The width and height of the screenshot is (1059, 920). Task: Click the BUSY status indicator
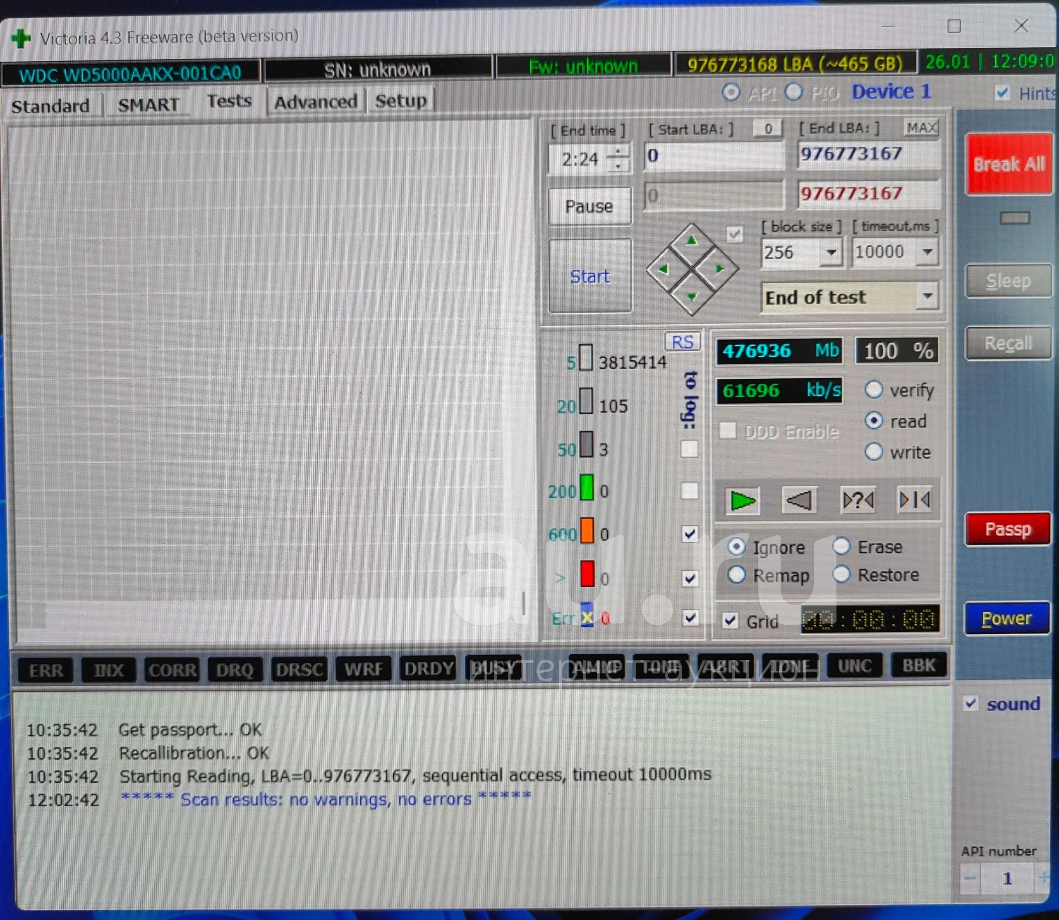(x=493, y=667)
